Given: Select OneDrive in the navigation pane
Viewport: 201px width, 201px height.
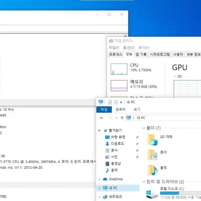Looking at the screenshot, I should pyautogui.click(x=116, y=179).
